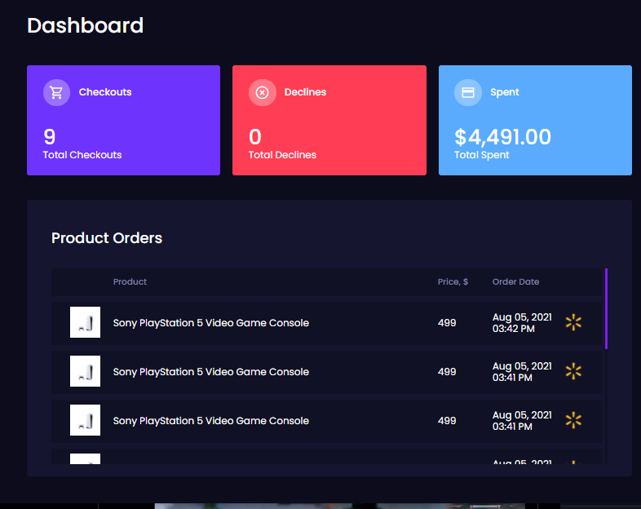Image resolution: width=641 pixels, height=509 pixels.
Task: Click the Declines circled-X icon
Action: pos(262,92)
